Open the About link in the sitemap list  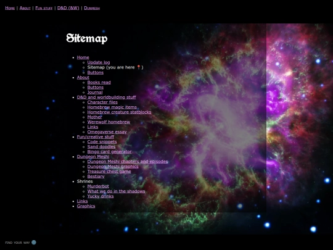coord(83,77)
